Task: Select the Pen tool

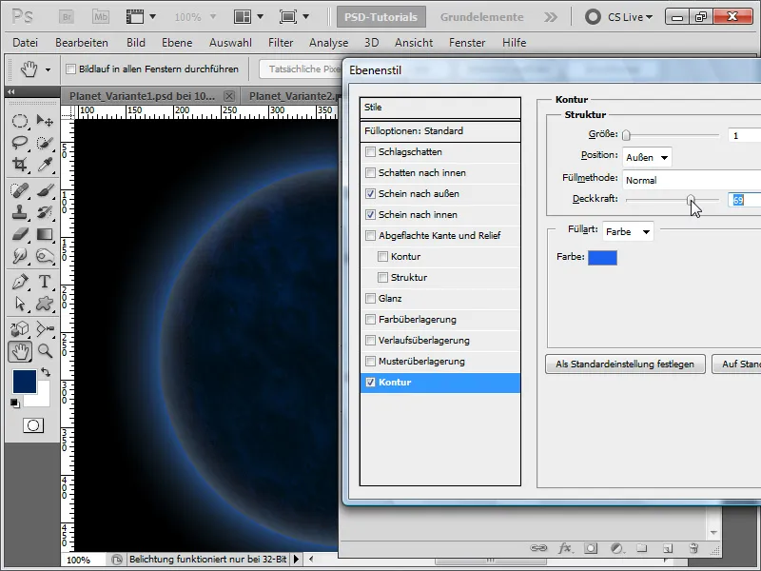Action: pyautogui.click(x=19, y=282)
